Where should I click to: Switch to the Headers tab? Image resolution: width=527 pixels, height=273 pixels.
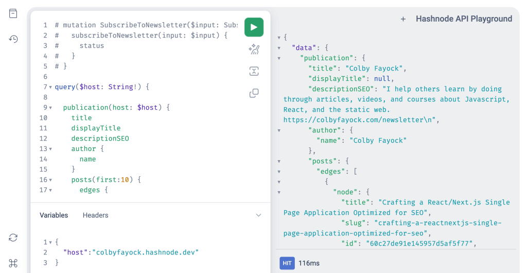[95, 215]
